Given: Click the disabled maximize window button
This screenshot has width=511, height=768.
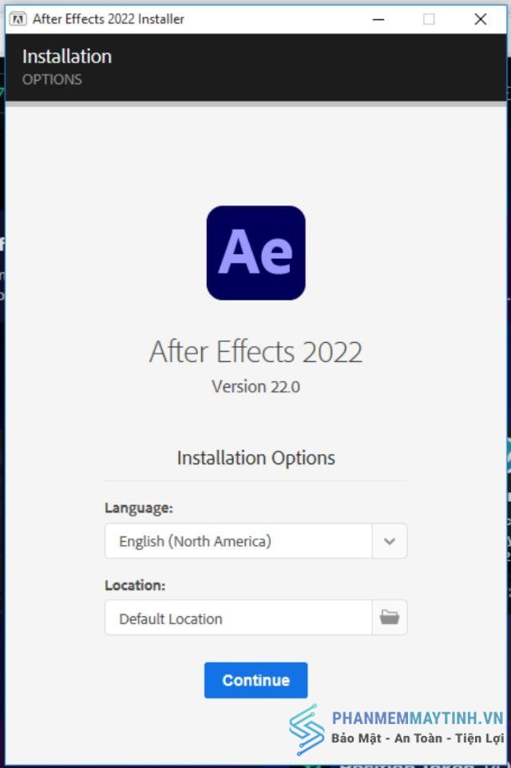Looking at the screenshot, I should pyautogui.click(x=429, y=19).
